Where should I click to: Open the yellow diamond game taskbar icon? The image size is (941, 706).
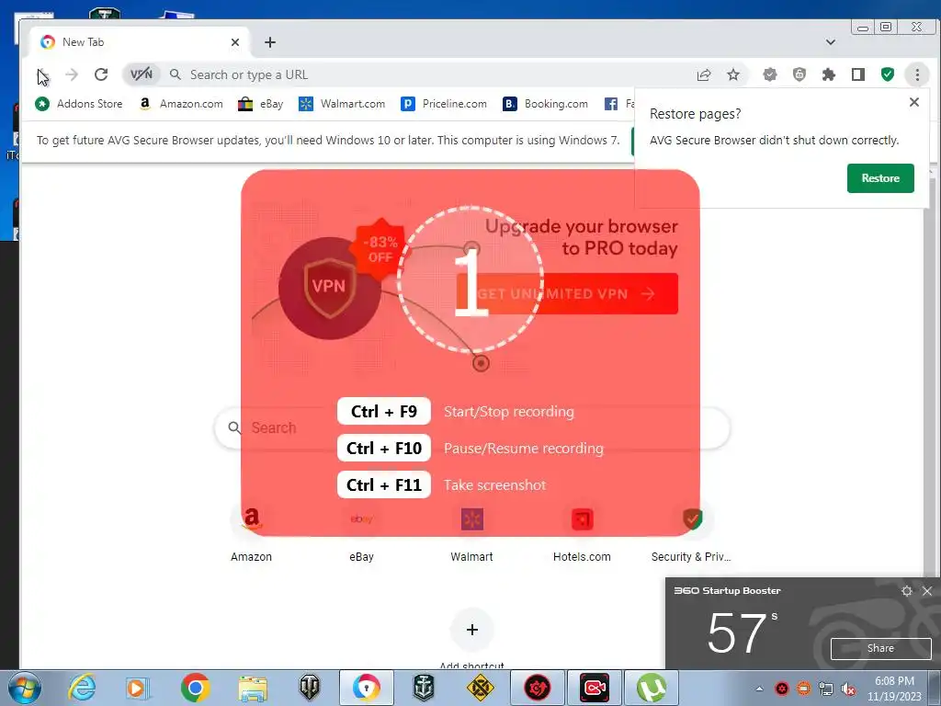tap(480, 688)
